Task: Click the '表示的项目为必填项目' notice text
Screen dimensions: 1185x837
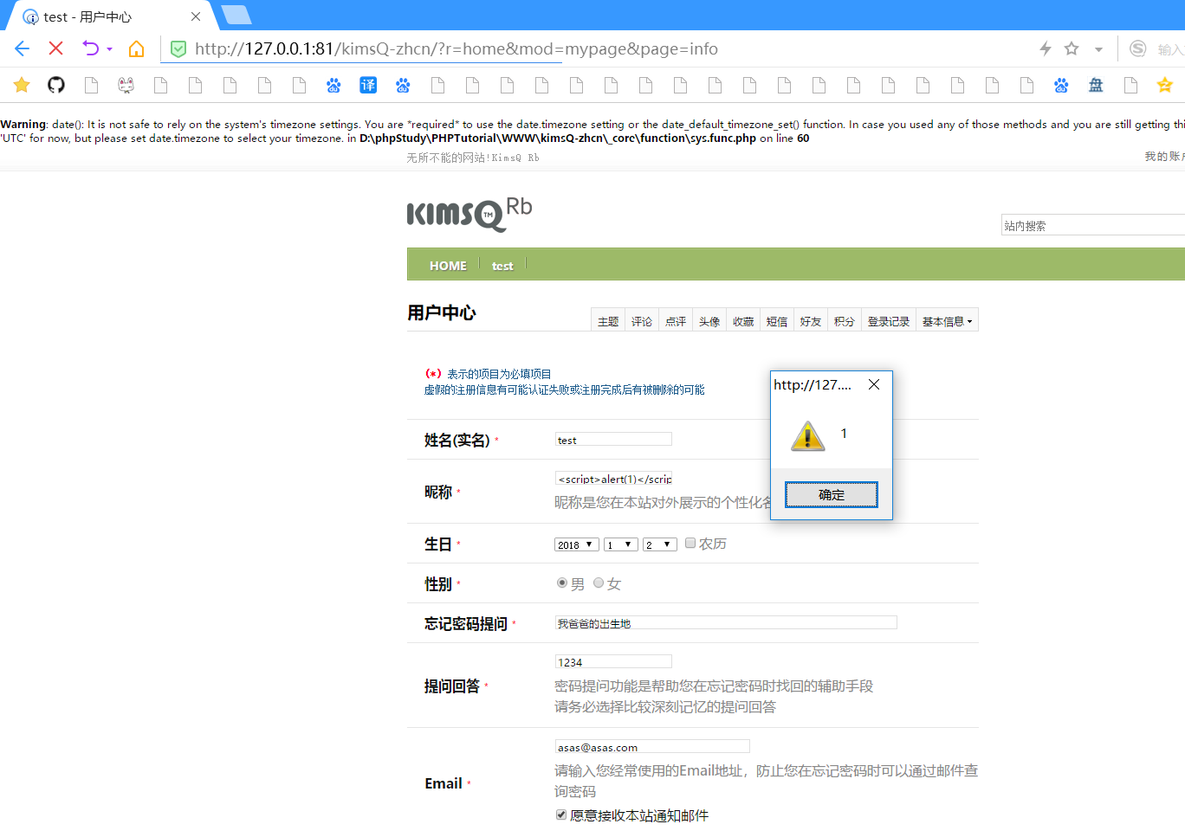Action: (499, 374)
